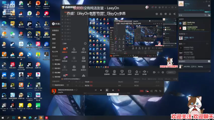Skip to the previous track

click(101, 90)
